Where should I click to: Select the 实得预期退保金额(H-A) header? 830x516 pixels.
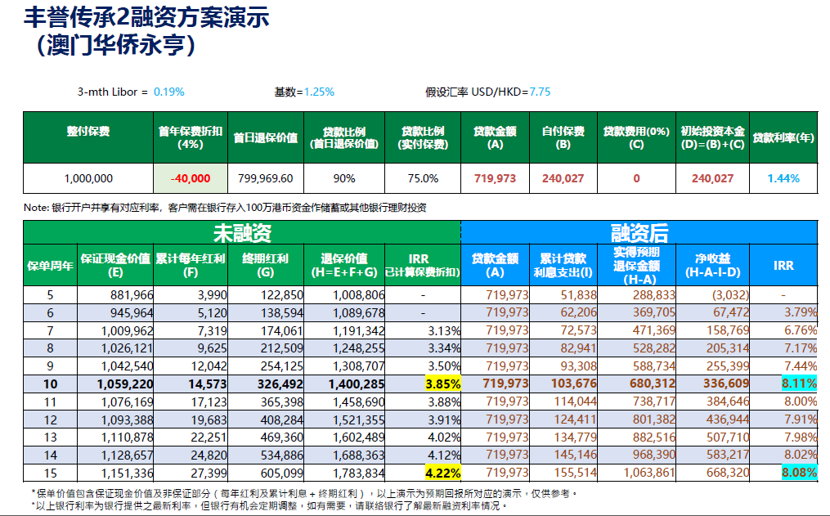tap(636, 266)
